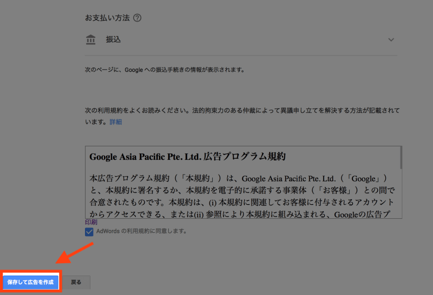The height and width of the screenshot is (295, 433).
Task: Click the help icon beside お支払い方法
Action: pyautogui.click(x=137, y=18)
